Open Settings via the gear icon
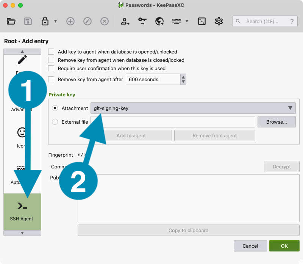The width and height of the screenshot is (303, 264). point(219,21)
